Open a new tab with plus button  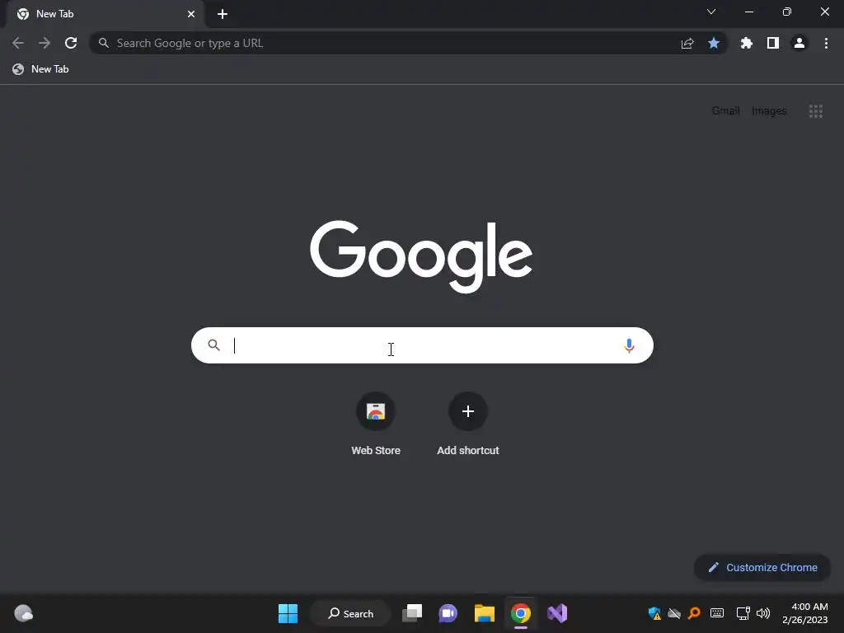click(x=223, y=14)
